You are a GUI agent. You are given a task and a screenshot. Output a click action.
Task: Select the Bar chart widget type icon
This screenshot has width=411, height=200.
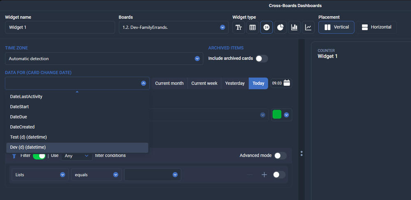(294, 27)
